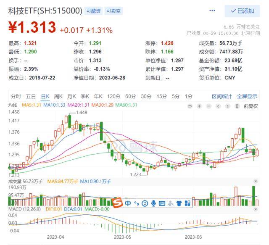The width and height of the screenshot is (269, 245).
Task: Click the 1.448 high price marker
Action: click(x=82, y=113)
